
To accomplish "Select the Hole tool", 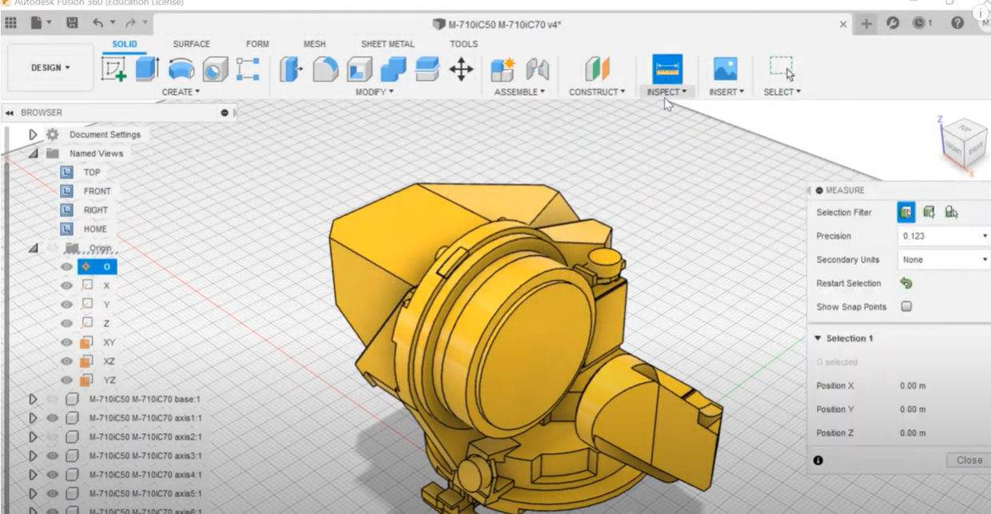I will (215, 70).
